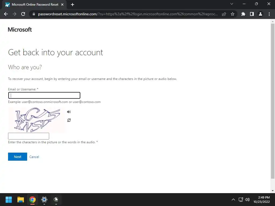Open the tab search dropdown
Viewport: 275px width, 206px height.
232,4
